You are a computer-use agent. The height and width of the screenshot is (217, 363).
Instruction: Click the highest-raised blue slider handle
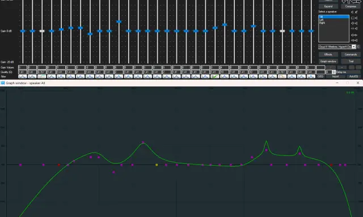coord(119,21)
